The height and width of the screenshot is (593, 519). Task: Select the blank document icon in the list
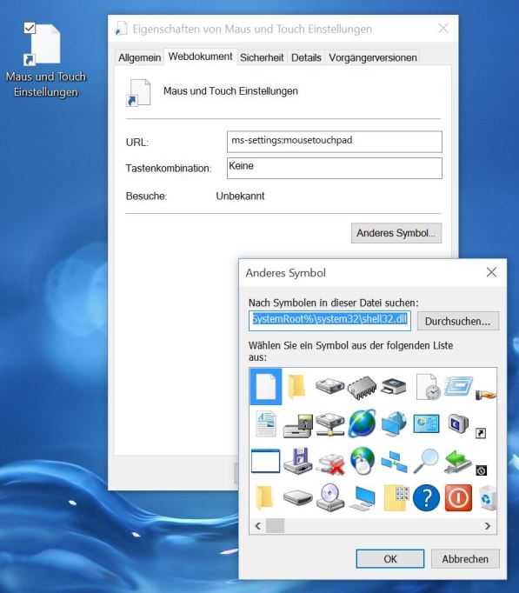coord(266,387)
